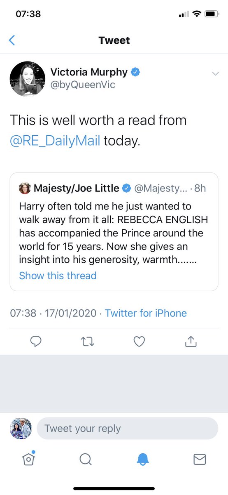Viewport: 228px width, 495px height.
Task: Like the tweet with the heart icon
Action: (x=140, y=341)
